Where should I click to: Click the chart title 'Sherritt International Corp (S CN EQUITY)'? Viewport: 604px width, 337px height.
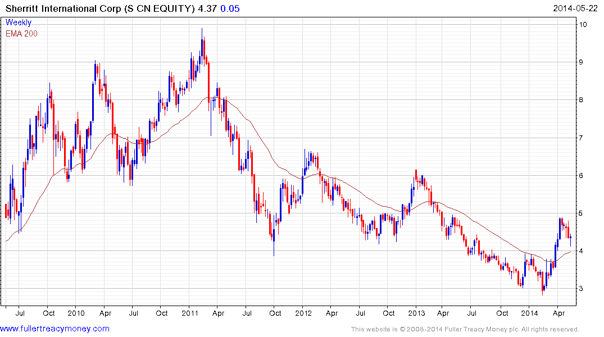[100, 8]
